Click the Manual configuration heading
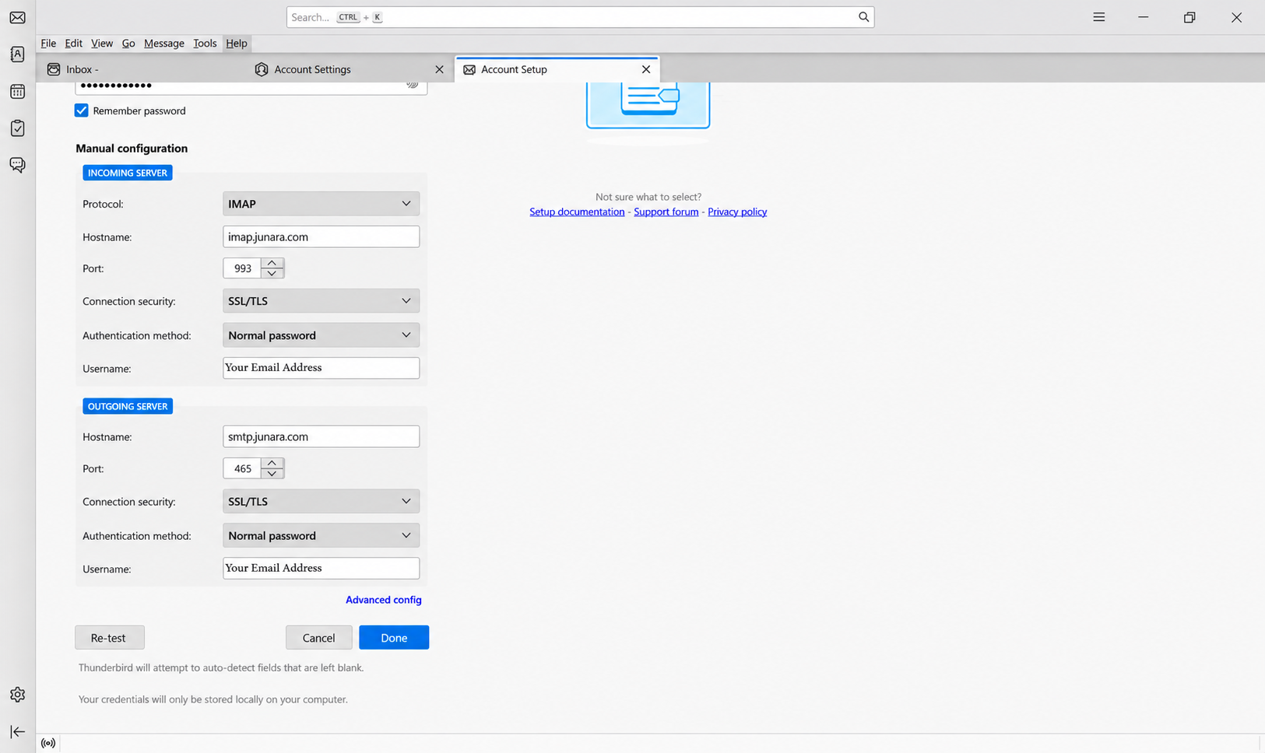Viewport: 1265px width, 753px height. (x=132, y=149)
